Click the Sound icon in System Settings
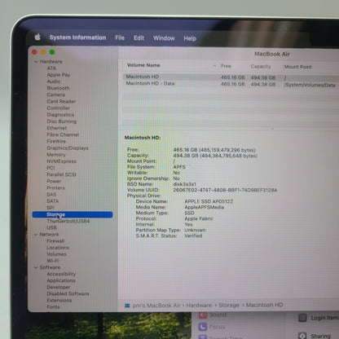Screen dimensions: 339x339 point(203,315)
